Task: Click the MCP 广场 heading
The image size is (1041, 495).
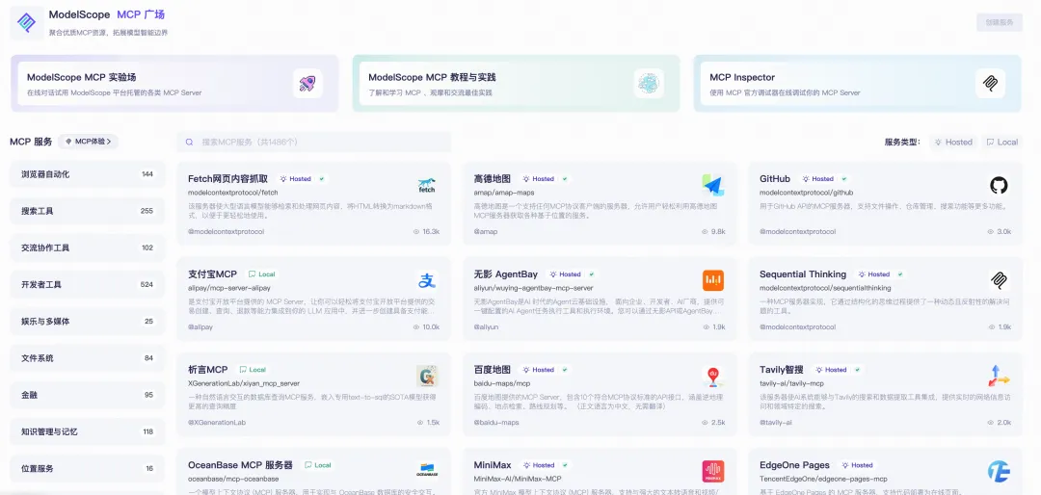Action: (140, 13)
